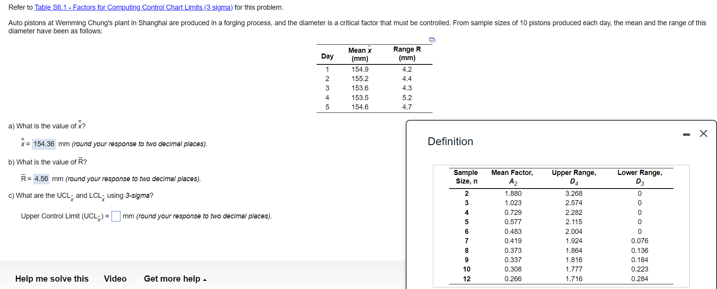Image resolution: width=717 pixels, height=289 pixels.
Task: Click Day 1 mean value 154.9
Action: click(x=360, y=69)
